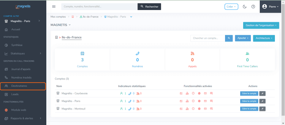The height and width of the screenshot is (125, 285).
Task: Expand the Gestion de l'organisation dropdown
Action: click(261, 25)
